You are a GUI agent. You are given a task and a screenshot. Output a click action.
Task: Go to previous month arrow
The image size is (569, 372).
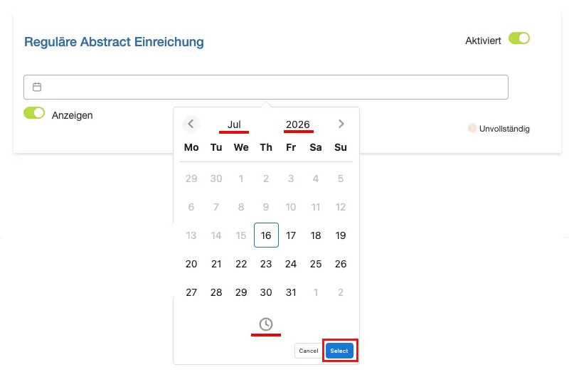click(191, 124)
